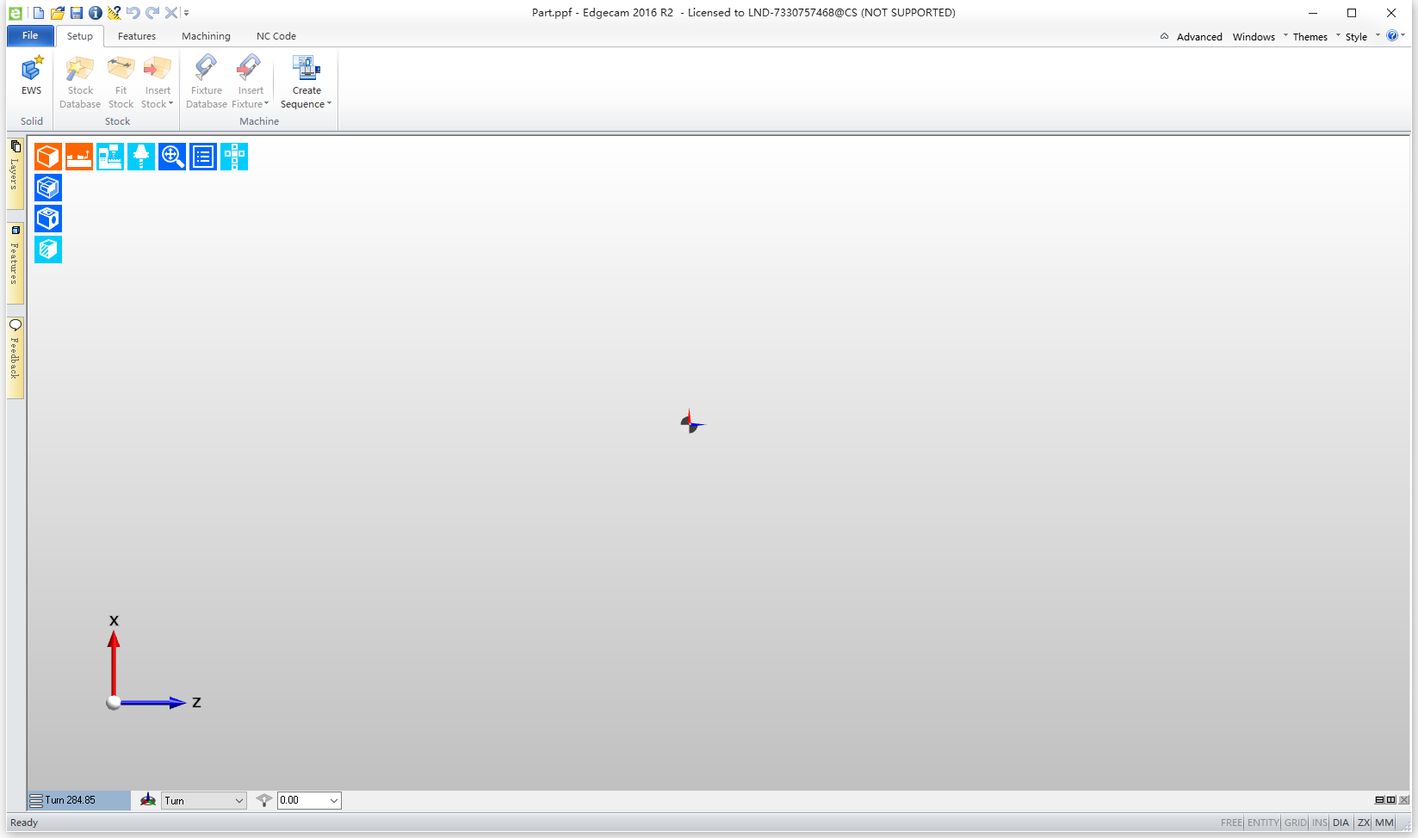The image size is (1418, 838).
Task: Close the viewport with the small X
Action: [1404, 800]
